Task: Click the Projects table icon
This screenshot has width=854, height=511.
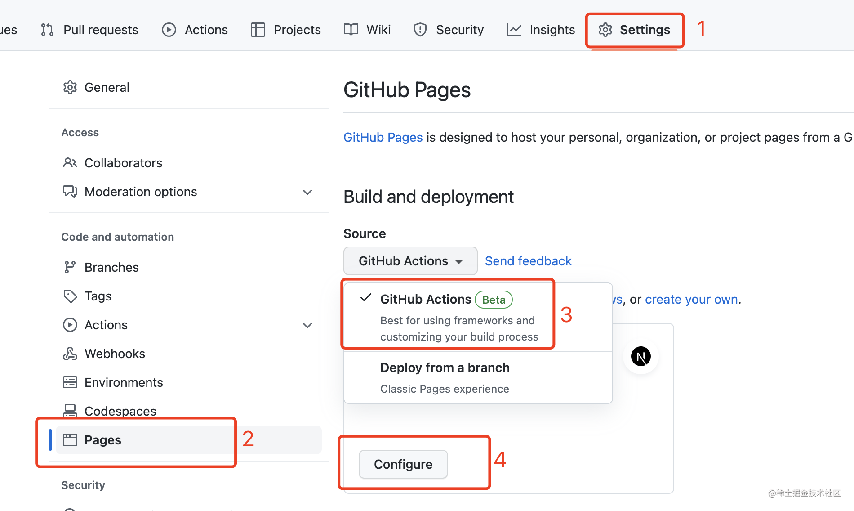Action: point(258,30)
